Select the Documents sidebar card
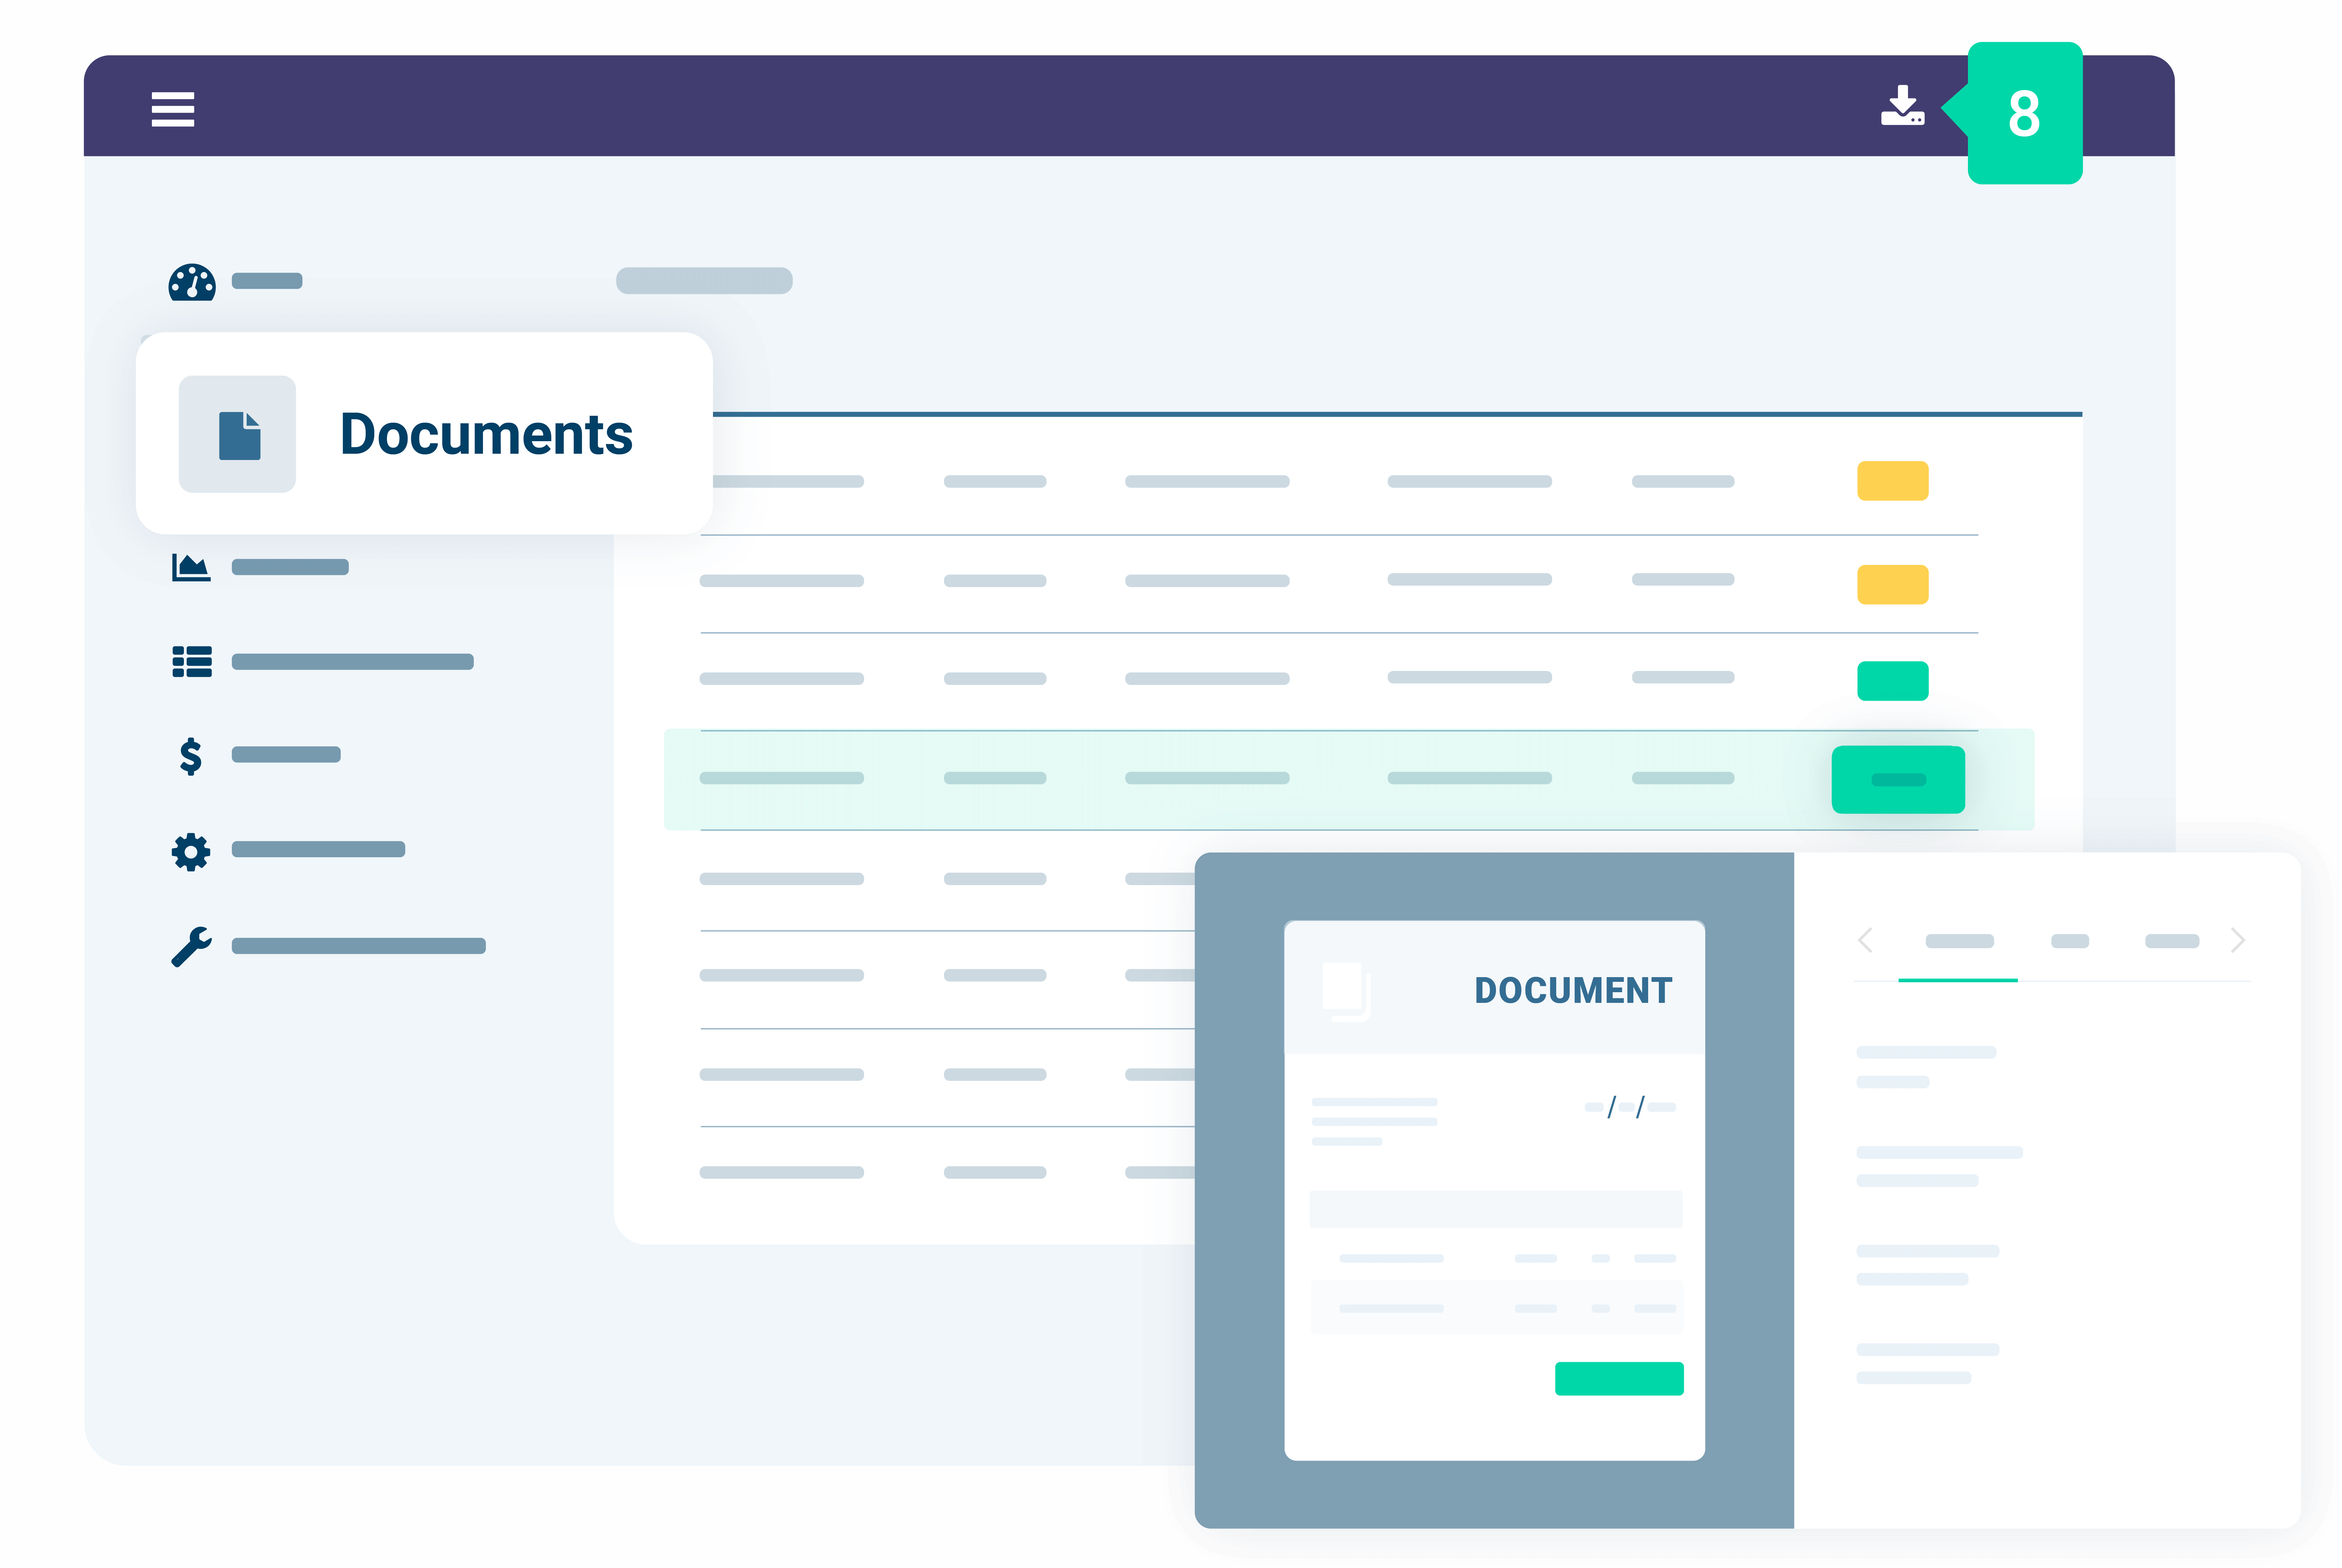 pos(424,433)
